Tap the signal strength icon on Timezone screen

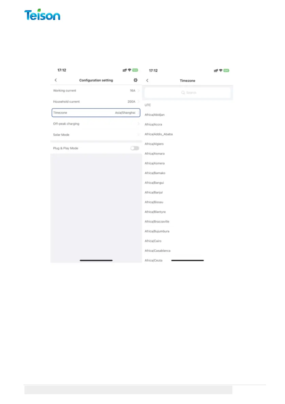click(216, 71)
